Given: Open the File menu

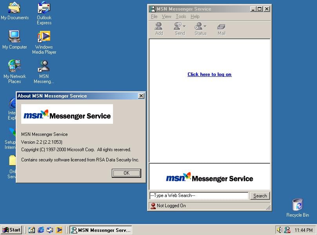Looking at the screenshot, I should click(154, 16).
